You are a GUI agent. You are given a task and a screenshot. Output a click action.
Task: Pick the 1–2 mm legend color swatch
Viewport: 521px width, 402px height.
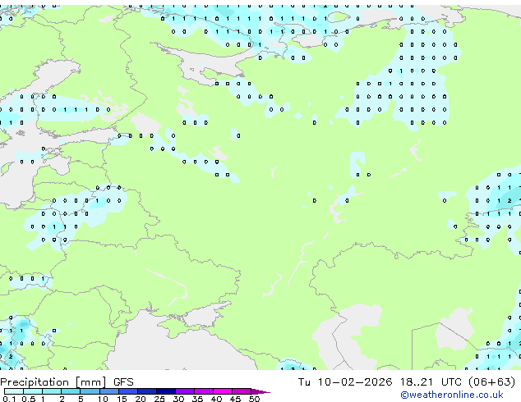click(x=52, y=391)
